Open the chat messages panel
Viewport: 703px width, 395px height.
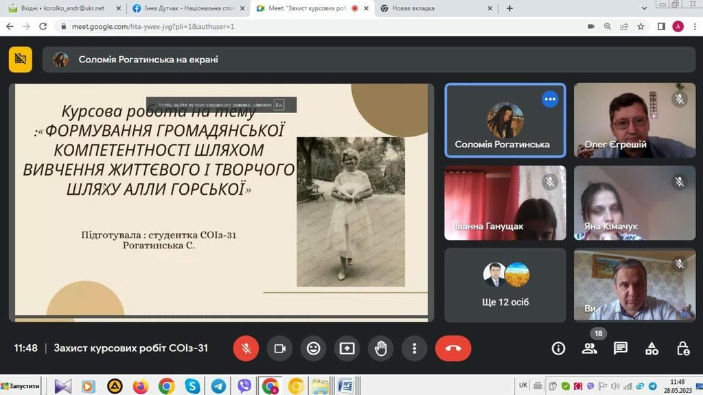click(x=621, y=348)
